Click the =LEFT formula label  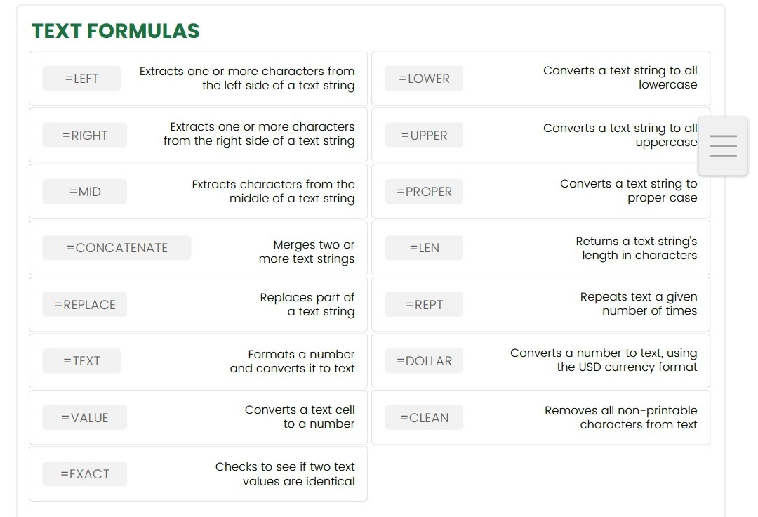[81, 79]
